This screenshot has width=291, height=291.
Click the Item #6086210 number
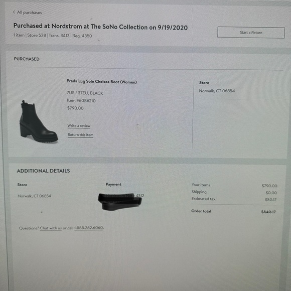click(x=81, y=100)
